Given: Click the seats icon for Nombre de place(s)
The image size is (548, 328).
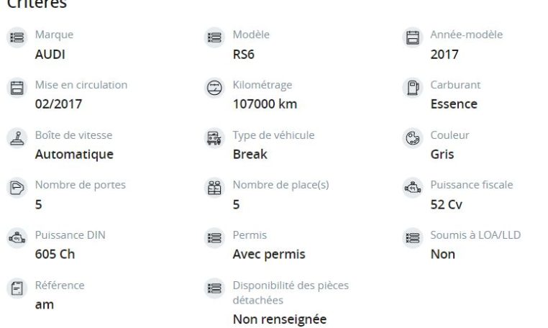Looking at the screenshot, I should [x=214, y=188].
